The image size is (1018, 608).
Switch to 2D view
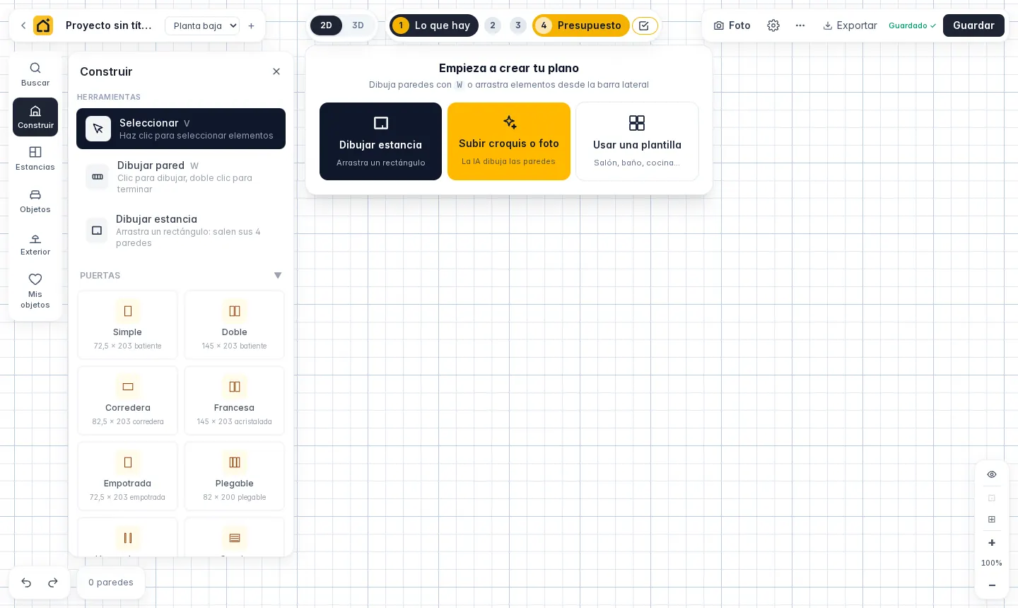point(326,25)
